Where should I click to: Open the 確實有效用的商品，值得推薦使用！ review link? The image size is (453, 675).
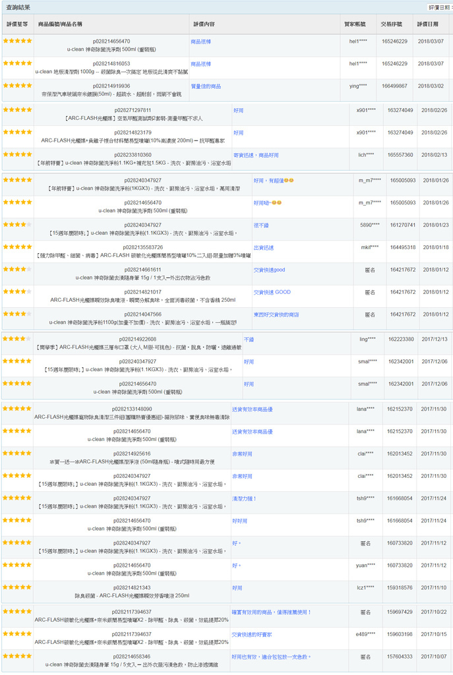(x=271, y=612)
